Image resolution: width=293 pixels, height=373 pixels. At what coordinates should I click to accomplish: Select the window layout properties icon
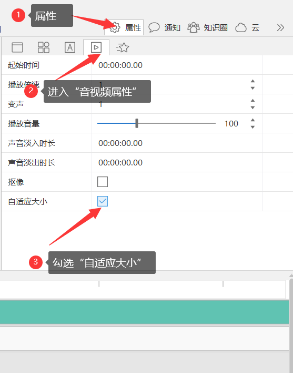point(17,47)
